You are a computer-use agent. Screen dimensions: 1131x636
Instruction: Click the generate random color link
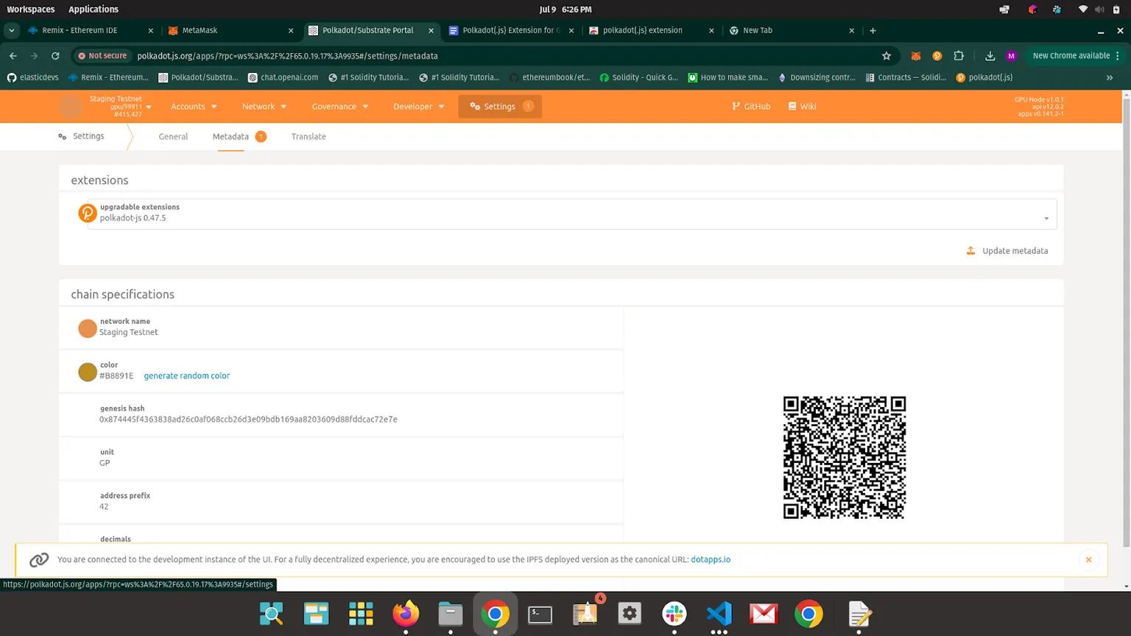pos(186,375)
